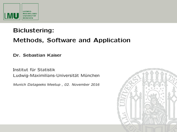Click 'Munich Datageeks Meetup , 02. November 2016'
Image resolution: width=177 pixels, height=132 pixels.
(56, 84)
